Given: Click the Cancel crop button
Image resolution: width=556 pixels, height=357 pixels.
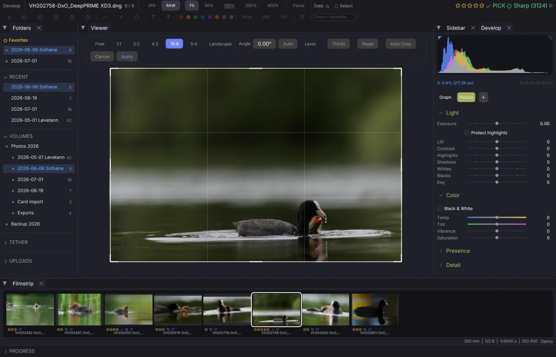Looking at the screenshot, I should [x=102, y=56].
